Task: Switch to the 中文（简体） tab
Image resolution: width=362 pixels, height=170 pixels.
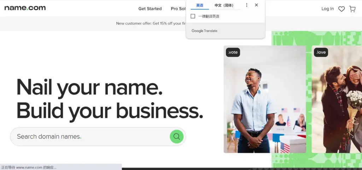Action: click(224, 5)
